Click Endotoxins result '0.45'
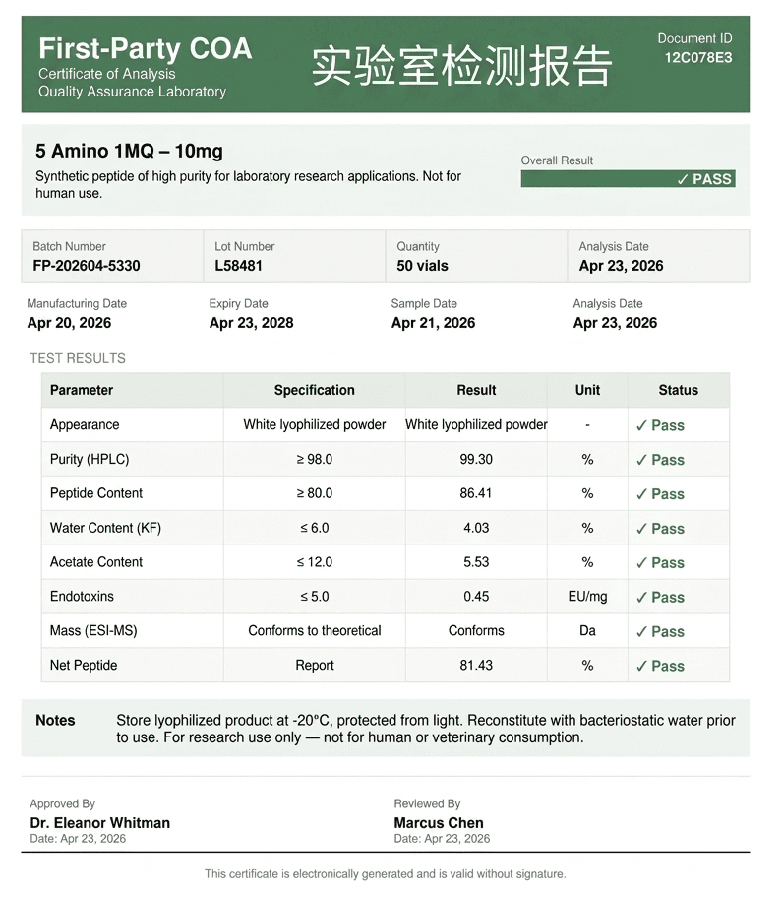The height and width of the screenshot is (897, 783). pos(476,597)
